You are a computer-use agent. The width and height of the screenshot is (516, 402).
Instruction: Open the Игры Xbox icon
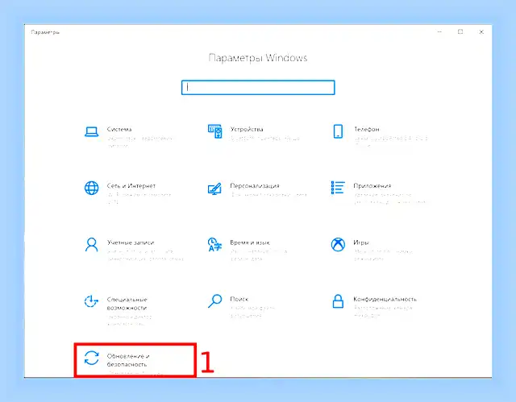tap(338, 245)
